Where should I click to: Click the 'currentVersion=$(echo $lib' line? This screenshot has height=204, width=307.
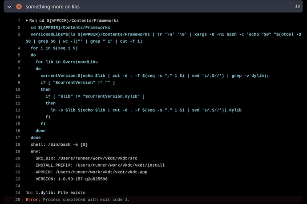(155, 76)
